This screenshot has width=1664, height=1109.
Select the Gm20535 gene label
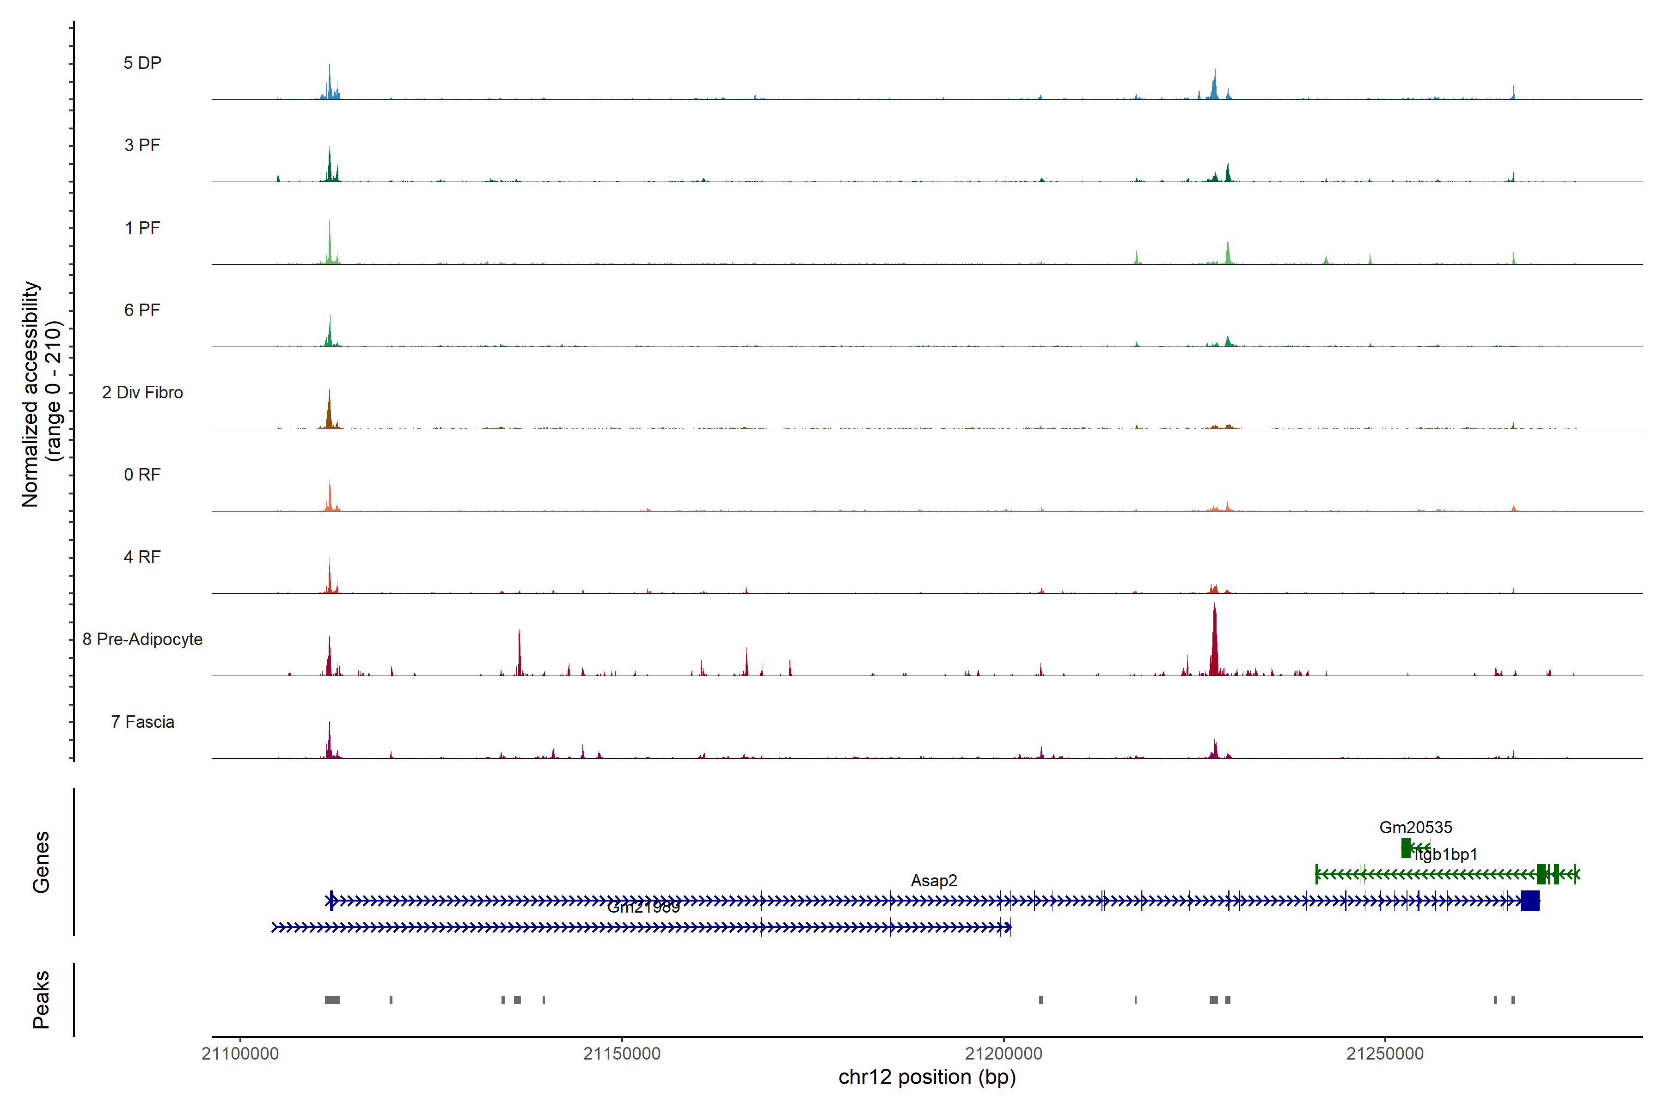click(x=1415, y=828)
